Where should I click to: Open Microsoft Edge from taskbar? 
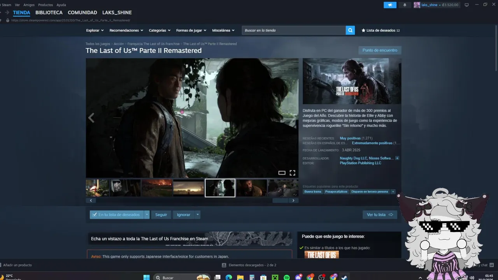coord(229,277)
